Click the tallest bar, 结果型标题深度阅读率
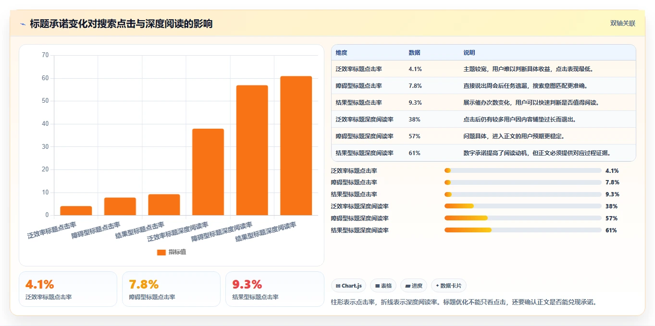655x326 pixels. coord(296,145)
